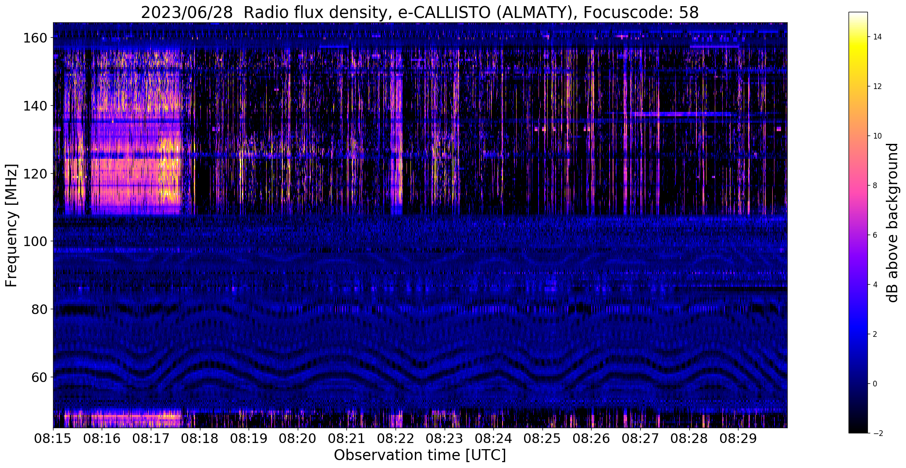The image size is (906, 468).
Task: Click the 08:20 time tick label
Action: [x=298, y=438]
